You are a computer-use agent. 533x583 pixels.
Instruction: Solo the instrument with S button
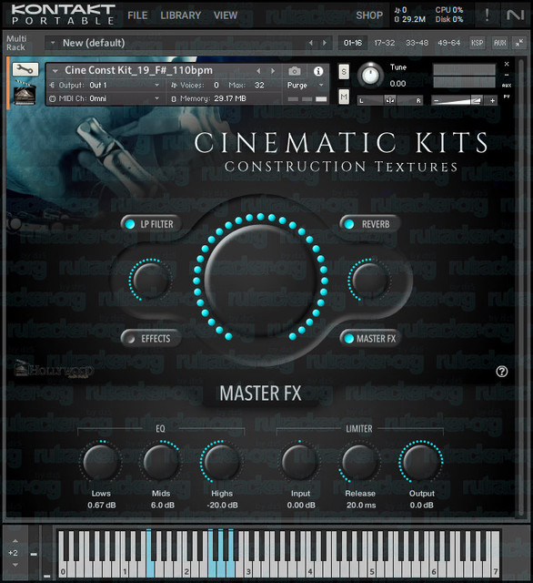pos(344,72)
